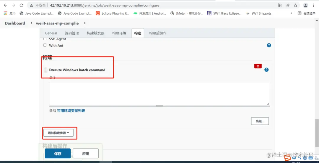
Task: Open the browser profile avatar
Action: [x=306, y=6]
